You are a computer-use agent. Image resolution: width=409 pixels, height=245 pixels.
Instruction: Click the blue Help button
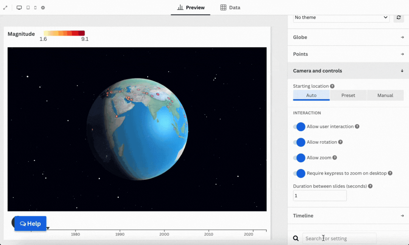coord(30,223)
